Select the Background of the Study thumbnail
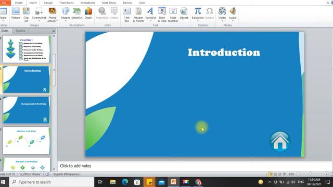 [27, 110]
